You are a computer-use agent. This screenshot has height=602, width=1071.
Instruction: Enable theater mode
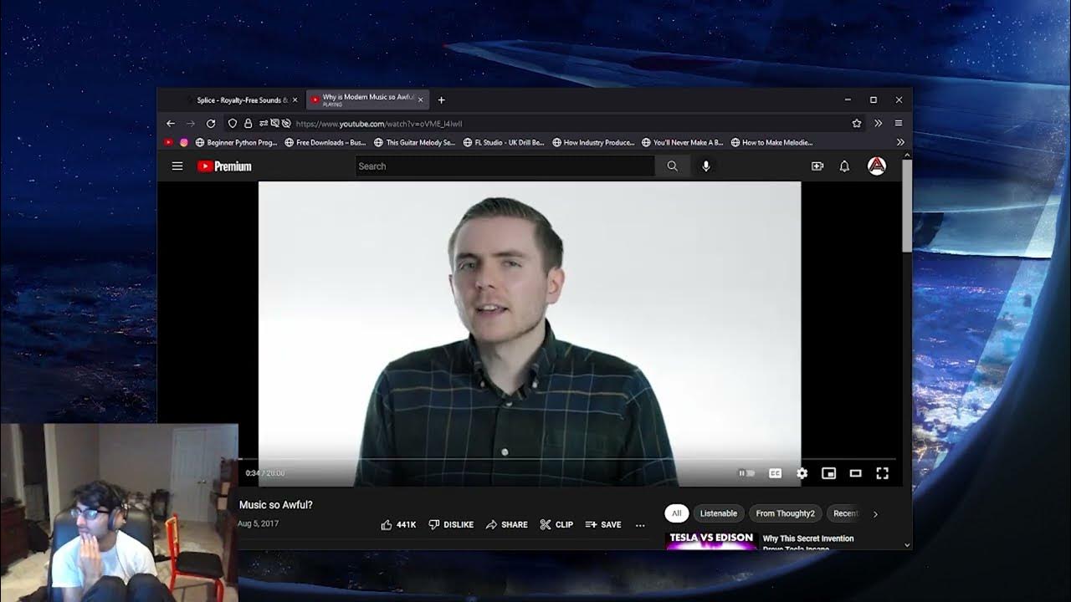[x=855, y=473]
